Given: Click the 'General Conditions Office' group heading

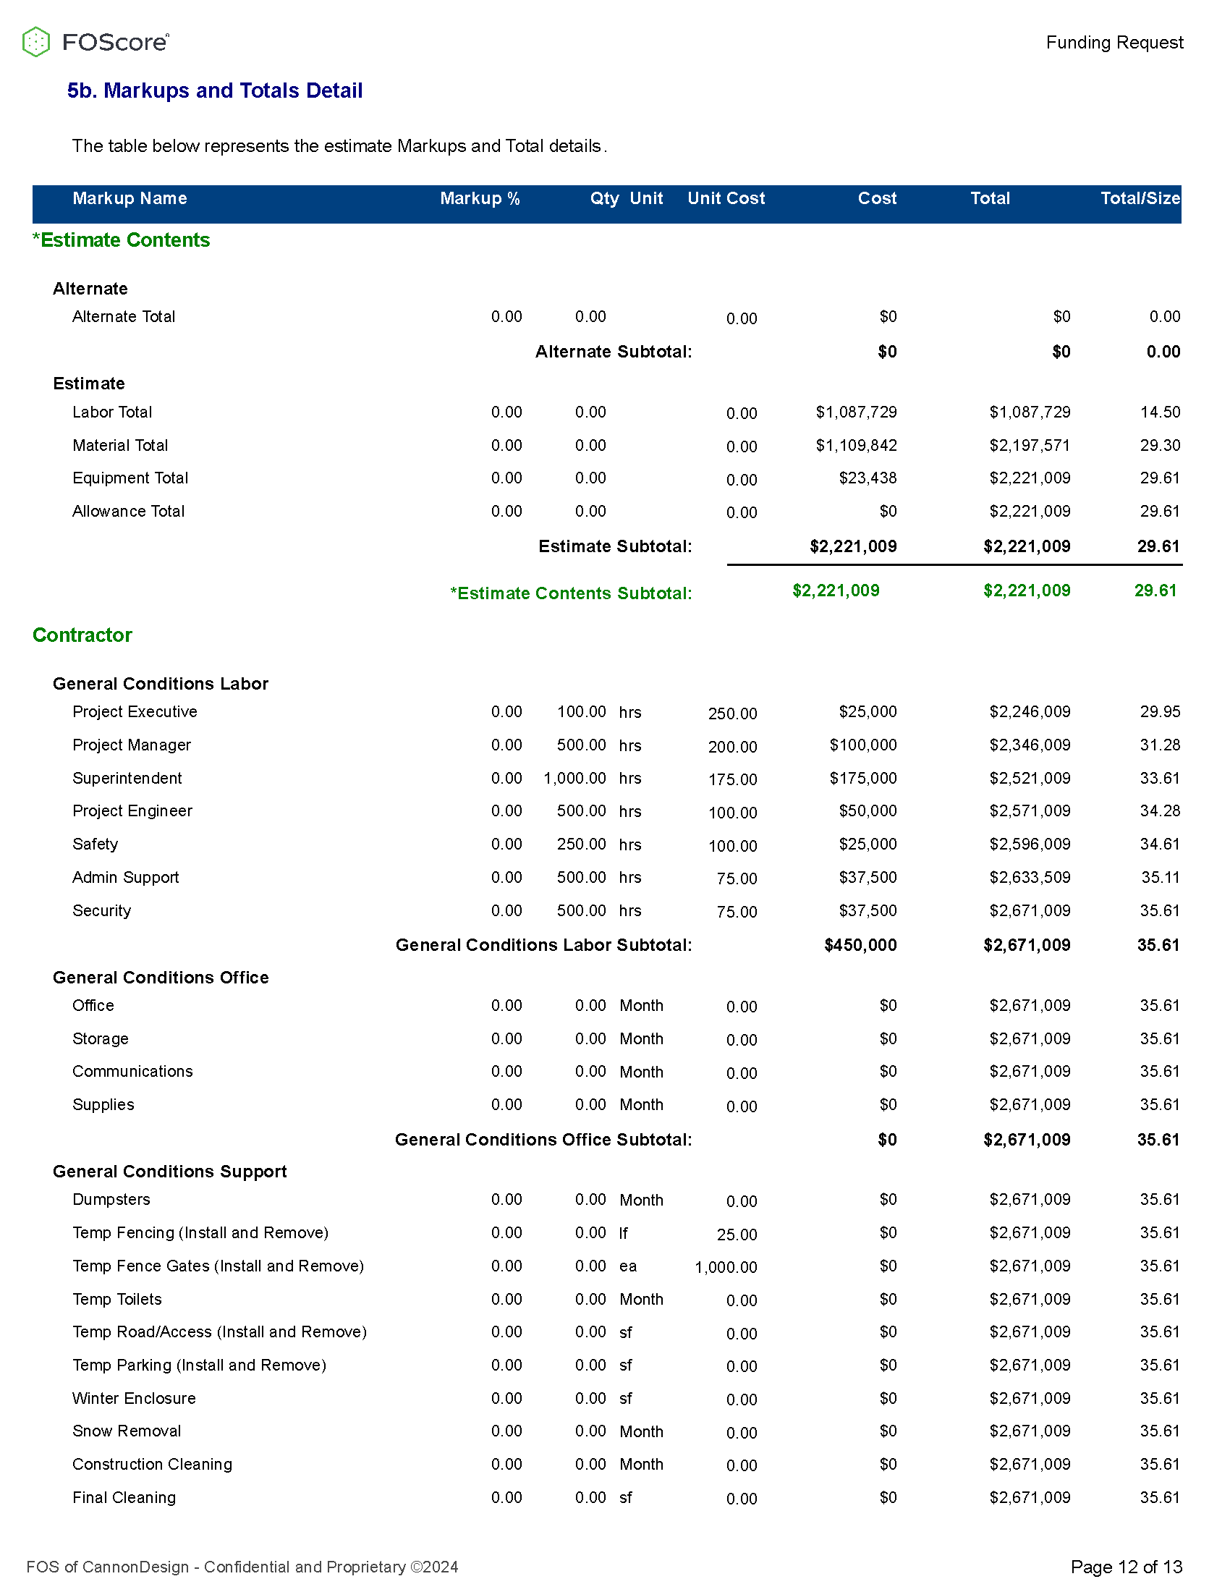Looking at the screenshot, I should pos(161,977).
